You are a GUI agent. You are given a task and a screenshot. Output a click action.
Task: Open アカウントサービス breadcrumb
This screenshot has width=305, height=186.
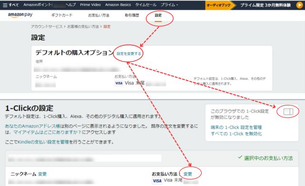(47, 26)
